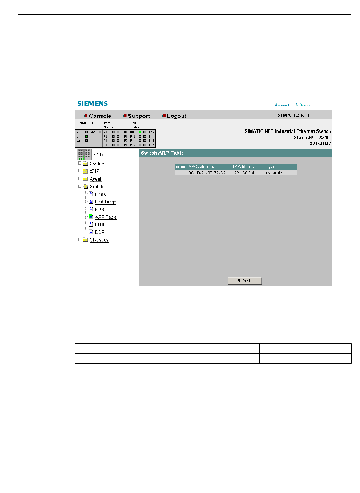The width and height of the screenshot is (360, 493).
Task: Open the ARP Table link
Action: (x=106, y=217)
